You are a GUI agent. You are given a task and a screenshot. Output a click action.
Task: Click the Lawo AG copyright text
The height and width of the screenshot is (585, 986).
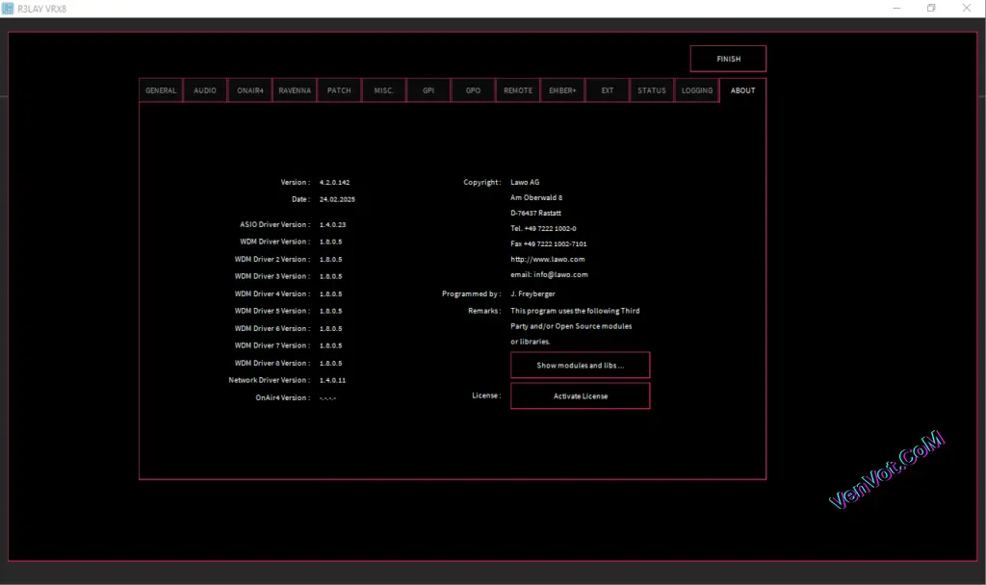pos(525,182)
